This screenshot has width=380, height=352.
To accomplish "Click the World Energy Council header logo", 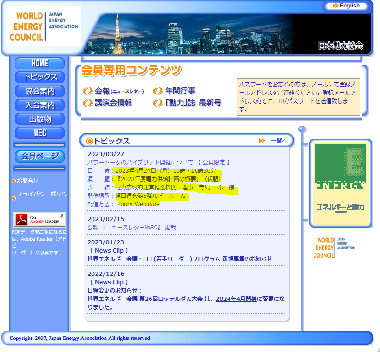I will pyautogui.click(x=43, y=26).
